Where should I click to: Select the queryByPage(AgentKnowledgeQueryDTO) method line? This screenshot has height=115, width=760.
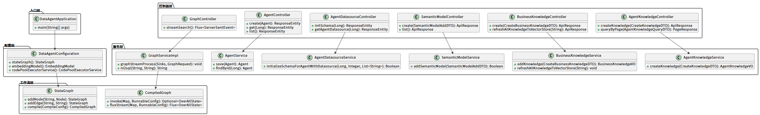(x=649, y=30)
